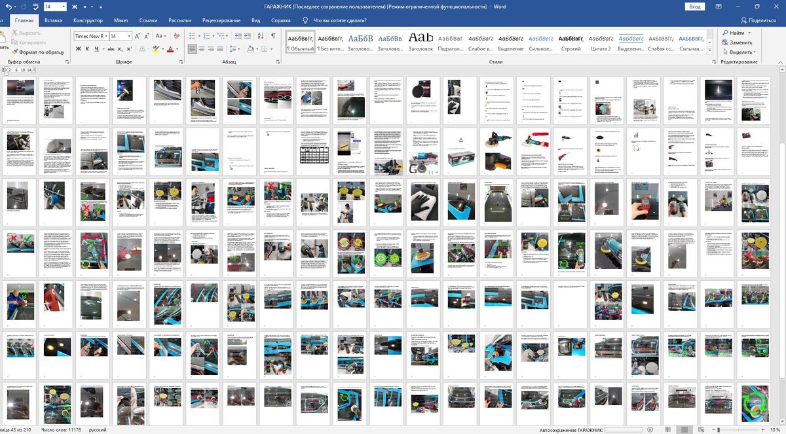
Task: Cancel autosave with the X icon
Action: click(x=649, y=429)
